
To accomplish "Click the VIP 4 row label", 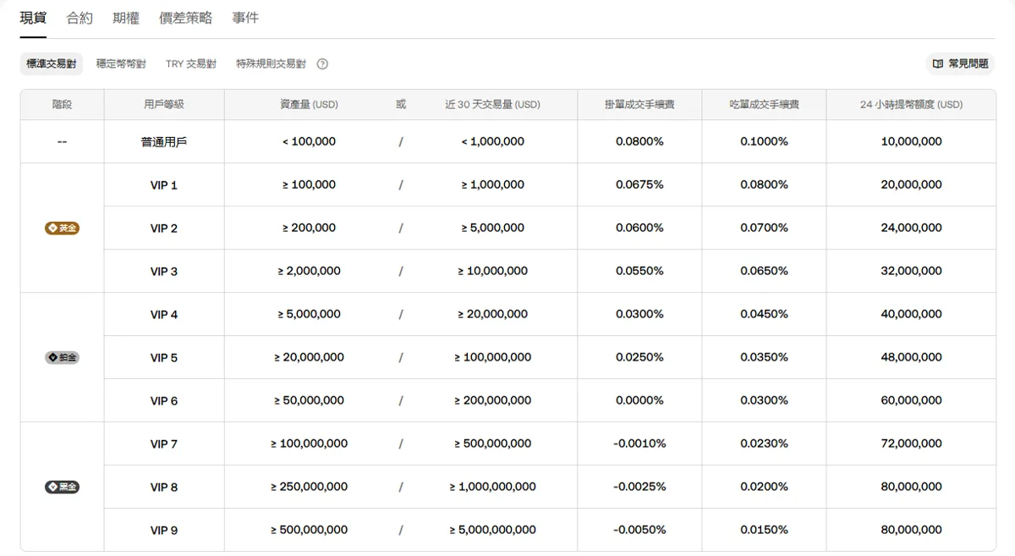I will coord(164,315).
